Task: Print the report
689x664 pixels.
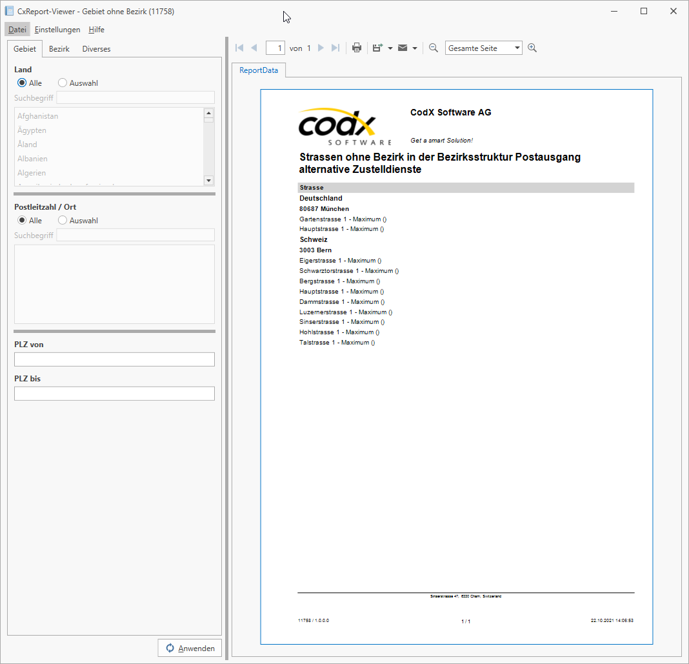Action: [x=356, y=47]
